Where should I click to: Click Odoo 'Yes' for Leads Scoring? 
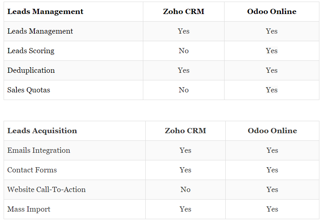272,51
